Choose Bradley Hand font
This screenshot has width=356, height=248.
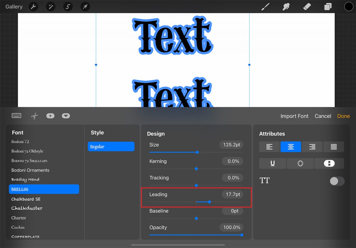(x=26, y=179)
